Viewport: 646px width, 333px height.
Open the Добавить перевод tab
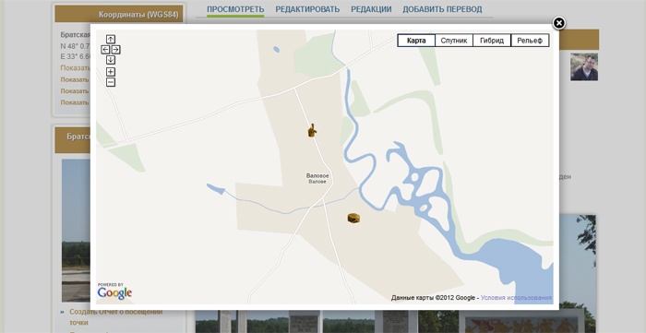(x=442, y=9)
